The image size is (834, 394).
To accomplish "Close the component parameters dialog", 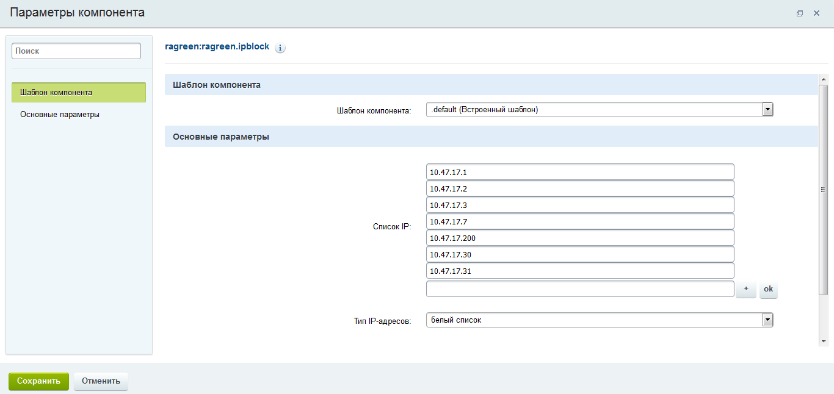I will click(817, 13).
